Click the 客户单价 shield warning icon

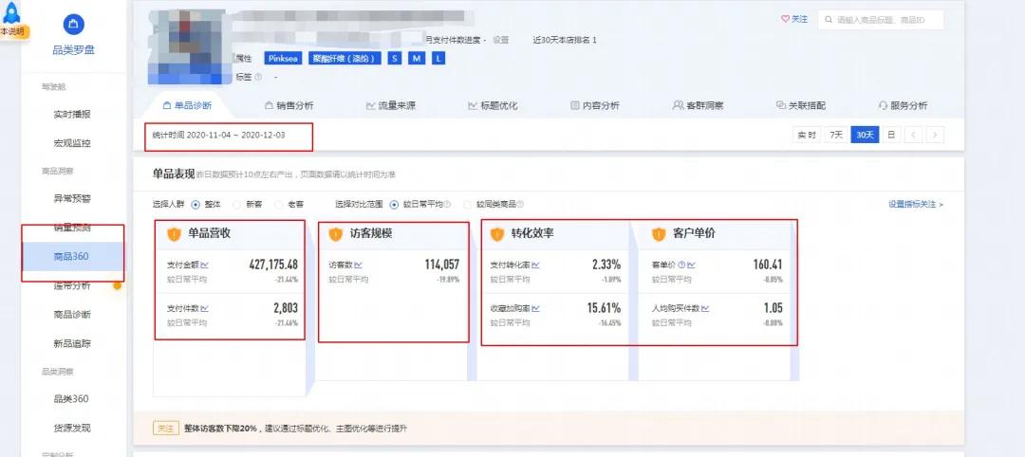pos(659,234)
